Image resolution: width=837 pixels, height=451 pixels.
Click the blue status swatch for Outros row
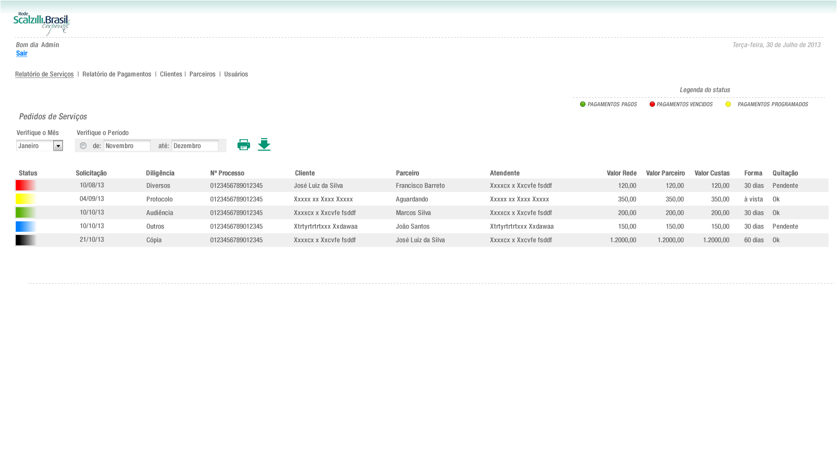[x=26, y=226]
